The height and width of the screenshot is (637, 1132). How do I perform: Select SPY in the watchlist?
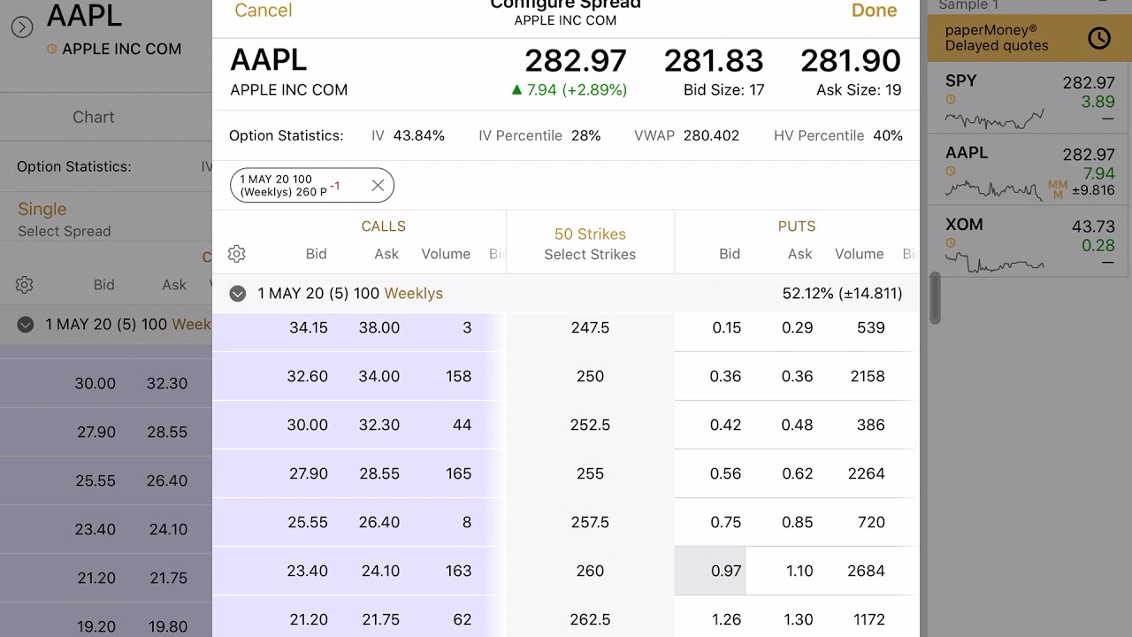1029,99
